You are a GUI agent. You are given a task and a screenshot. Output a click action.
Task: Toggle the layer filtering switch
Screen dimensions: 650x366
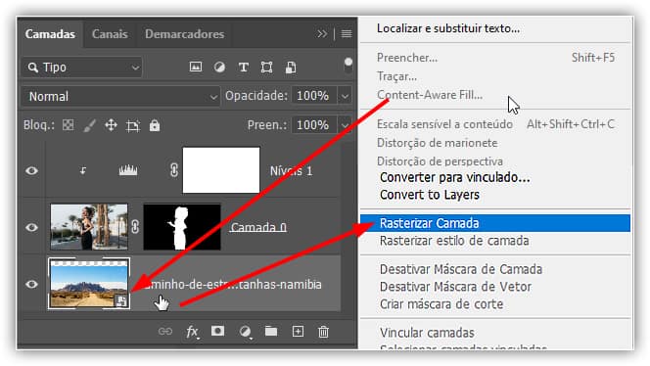[348, 65]
